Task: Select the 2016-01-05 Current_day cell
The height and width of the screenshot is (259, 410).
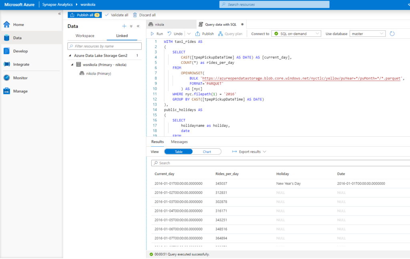Action: (178, 220)
